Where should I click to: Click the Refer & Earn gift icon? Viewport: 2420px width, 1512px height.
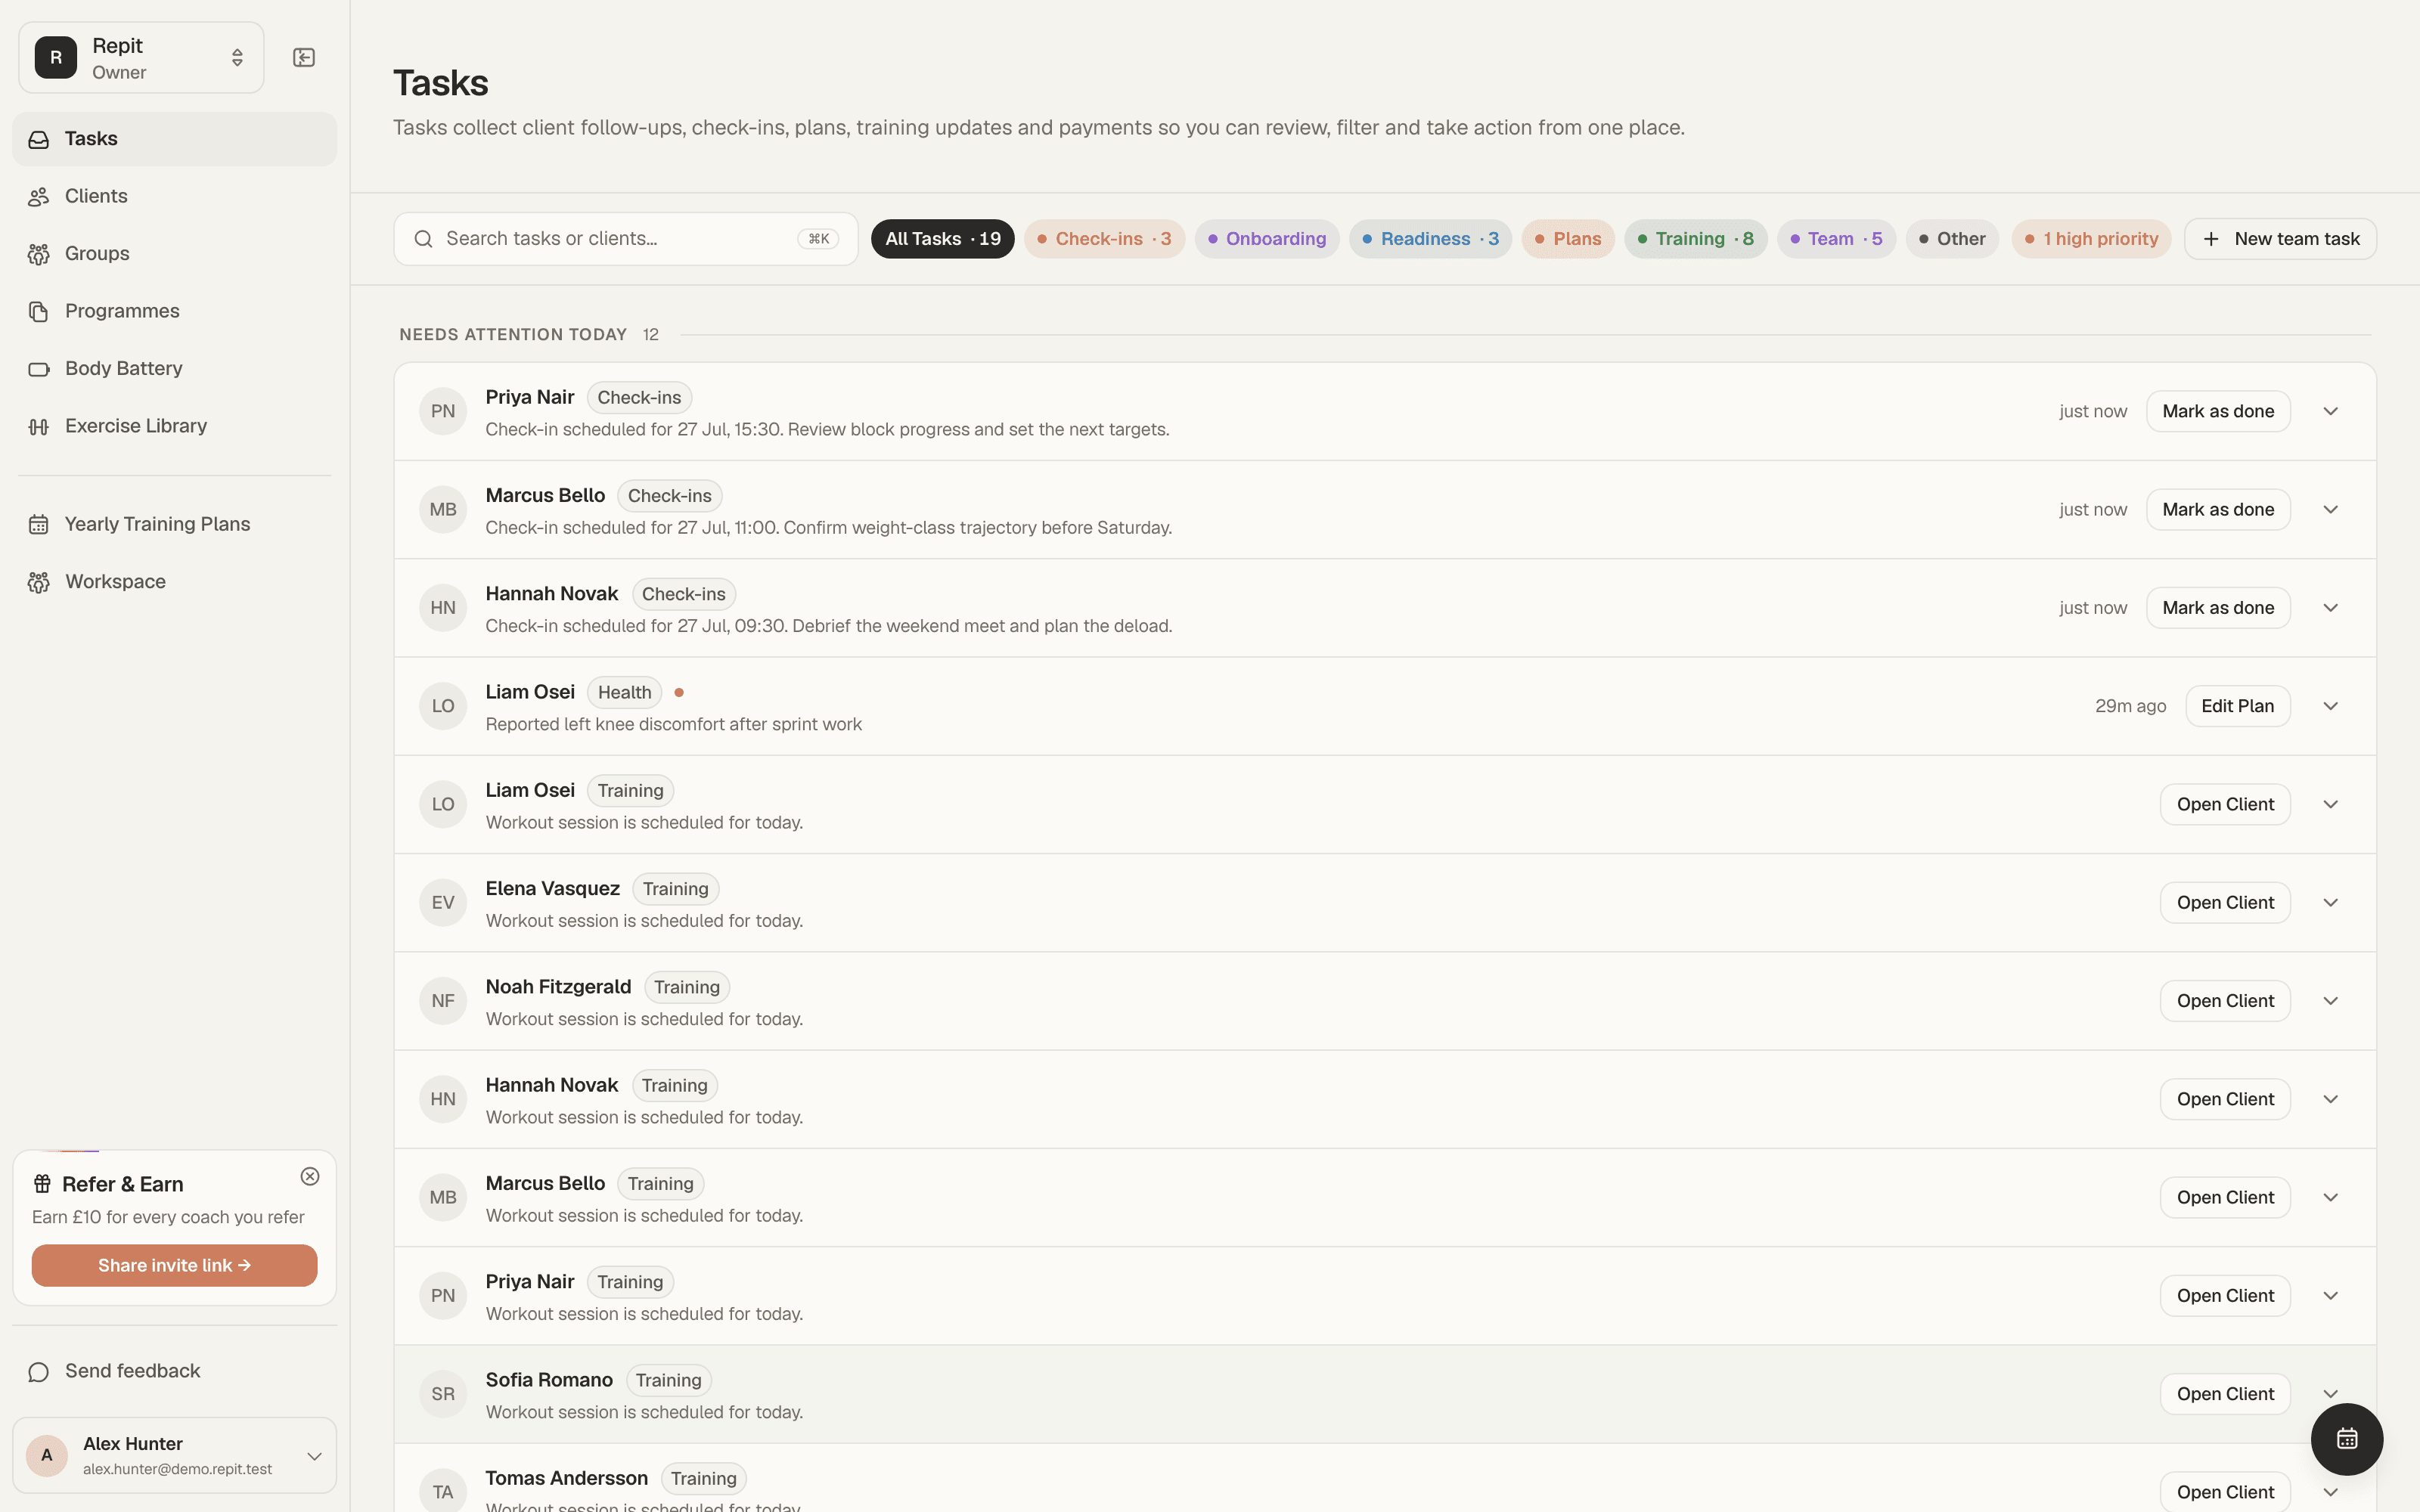click(42, 1184)
